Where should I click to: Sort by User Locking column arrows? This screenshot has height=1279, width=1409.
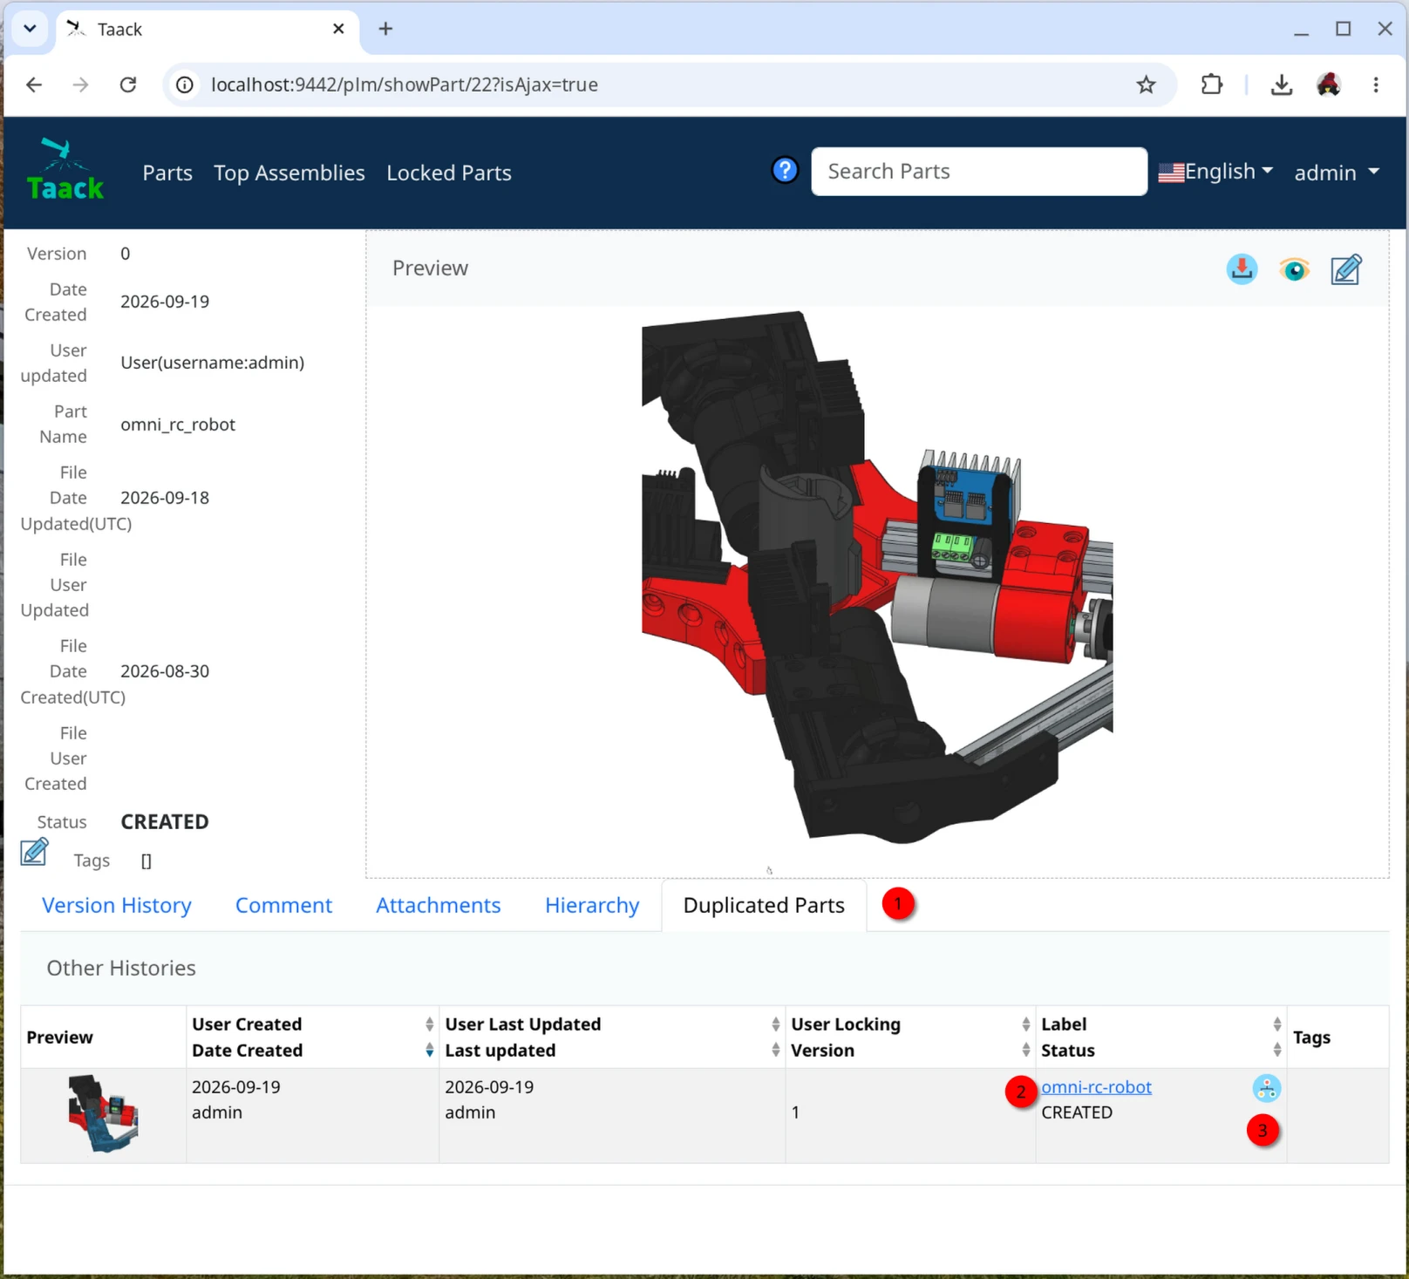click(1025, 1024)
